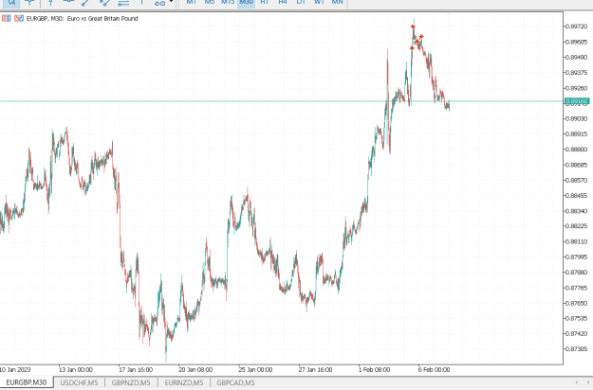Click the 0.88340 price scale value

[x=576, y=211]
